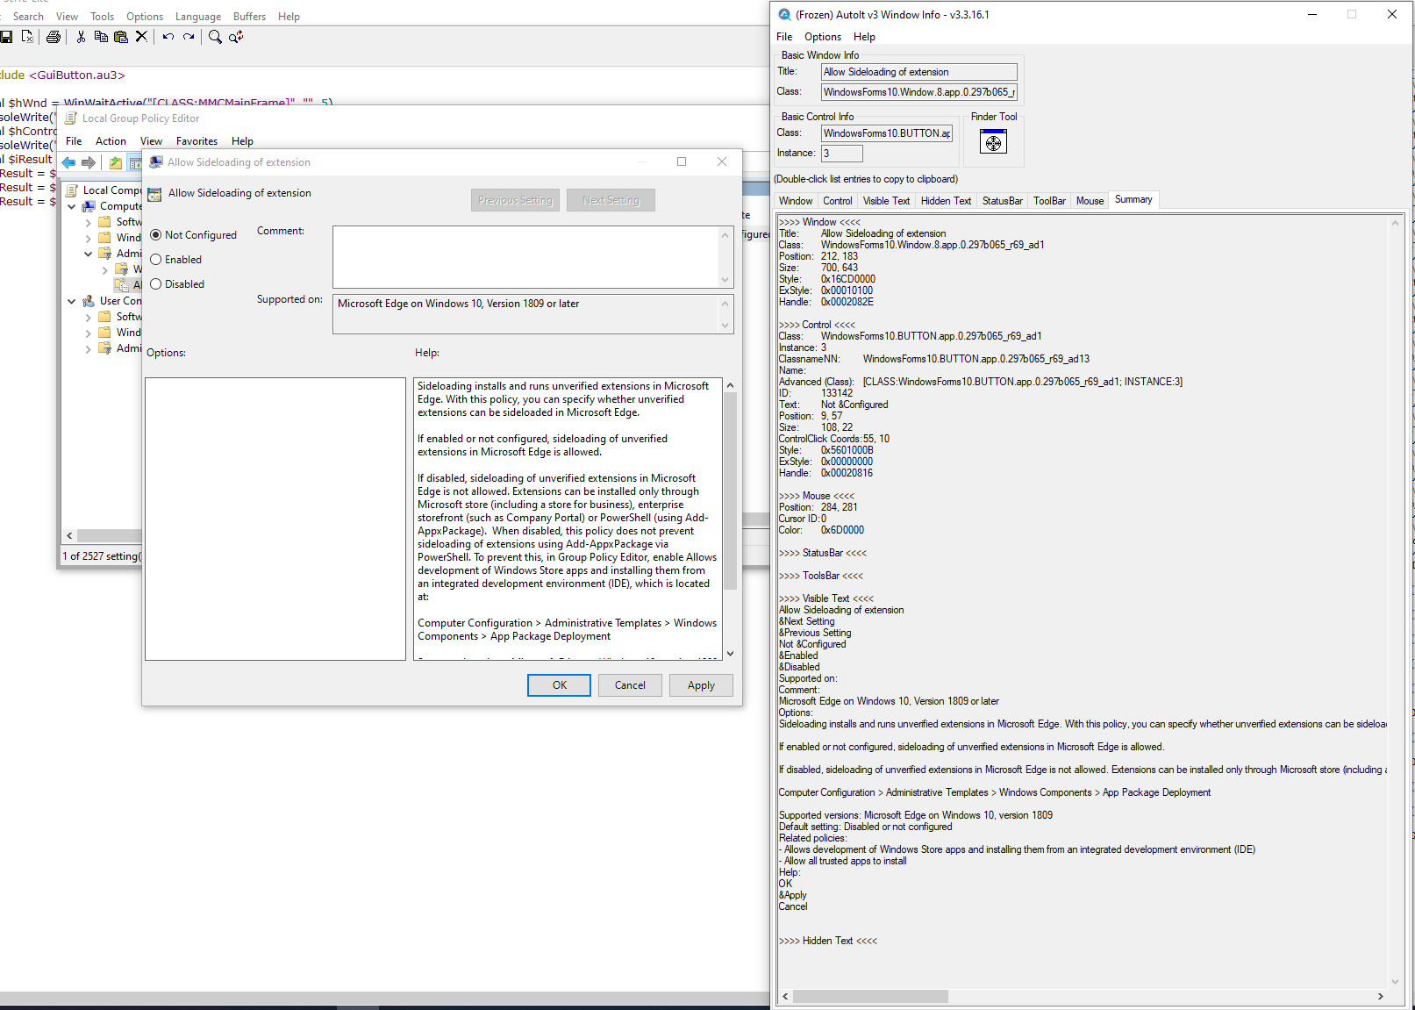Expand Software Settings under Computer Configuration
This screenshot has width=1415, height=1010.
(88, 222)
